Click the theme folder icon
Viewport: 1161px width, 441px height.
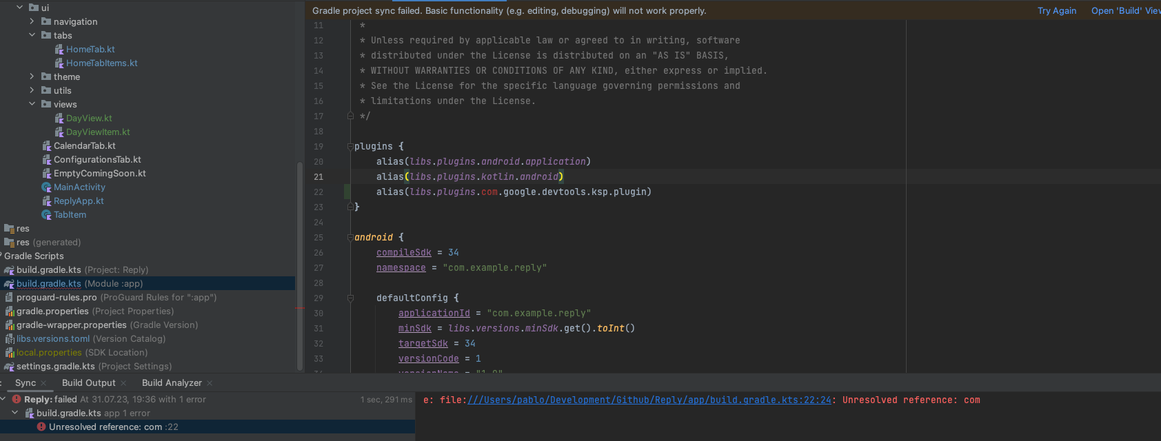click(46, 77)
